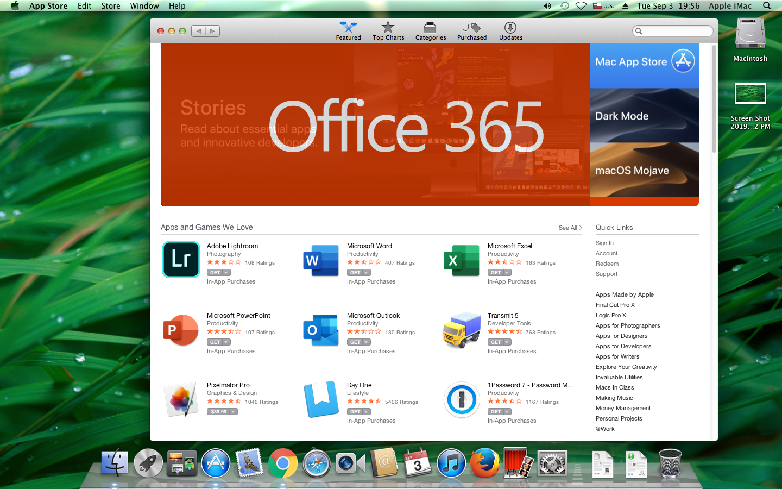Launch Safari from the Dock

pos(317,463)
